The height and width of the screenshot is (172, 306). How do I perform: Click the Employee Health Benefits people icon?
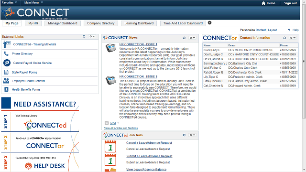point(6,81)
